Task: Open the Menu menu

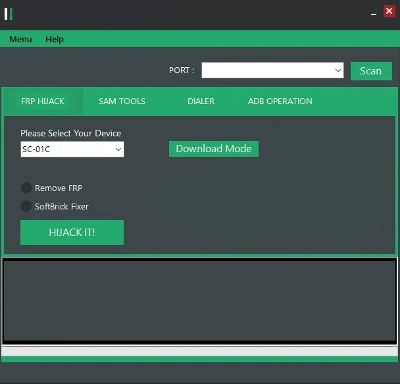Action: pyautogui.click(x=20, y=39)
